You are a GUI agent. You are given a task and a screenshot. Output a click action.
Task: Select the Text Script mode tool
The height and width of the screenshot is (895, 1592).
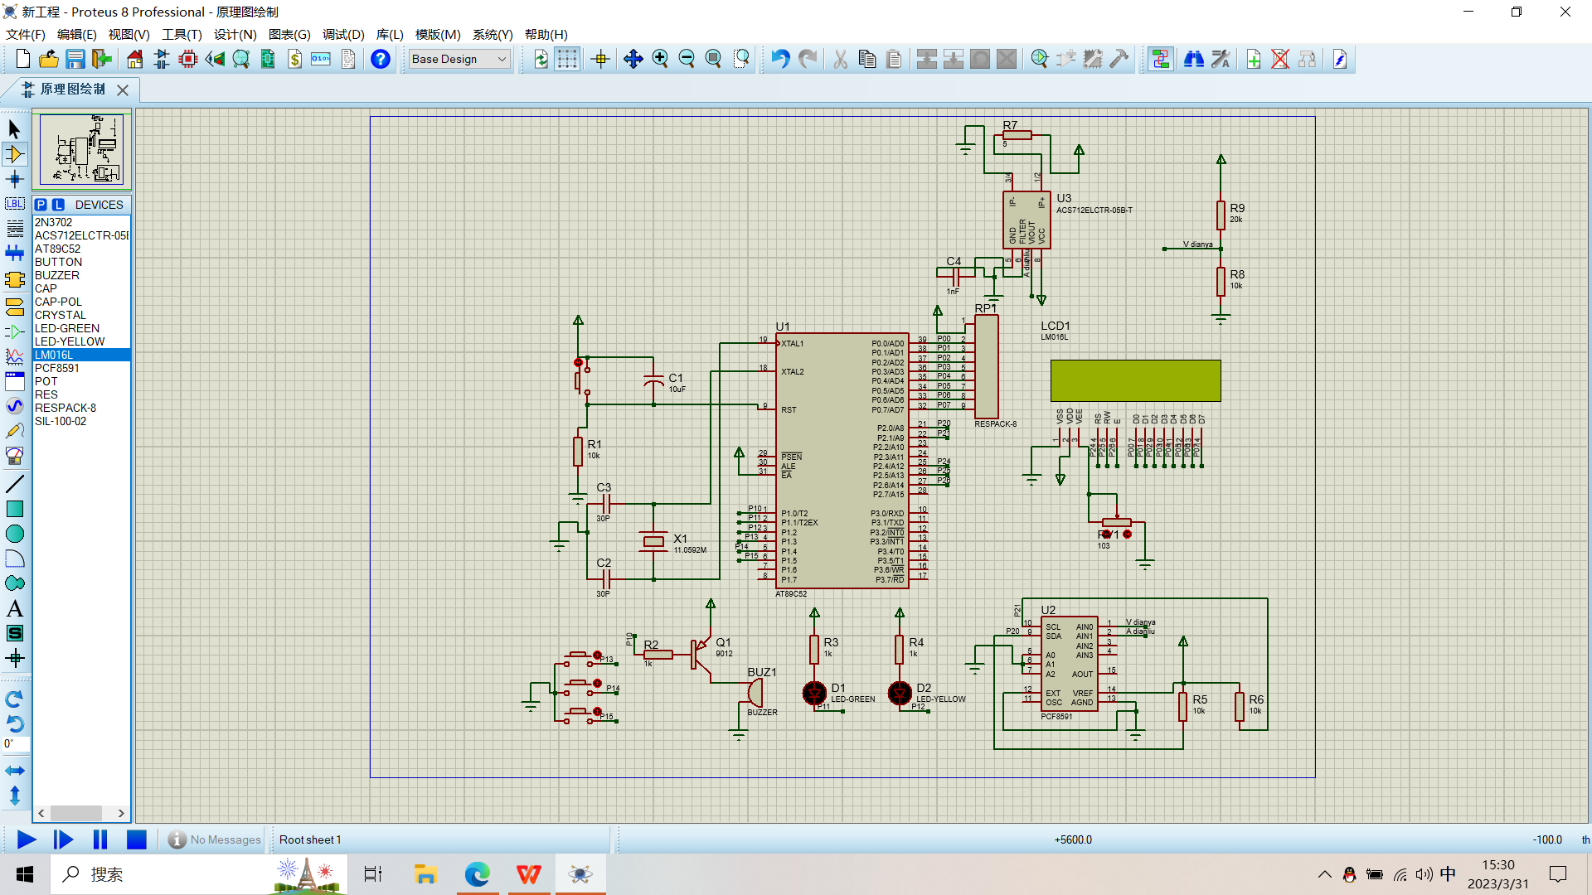(14, 229)
